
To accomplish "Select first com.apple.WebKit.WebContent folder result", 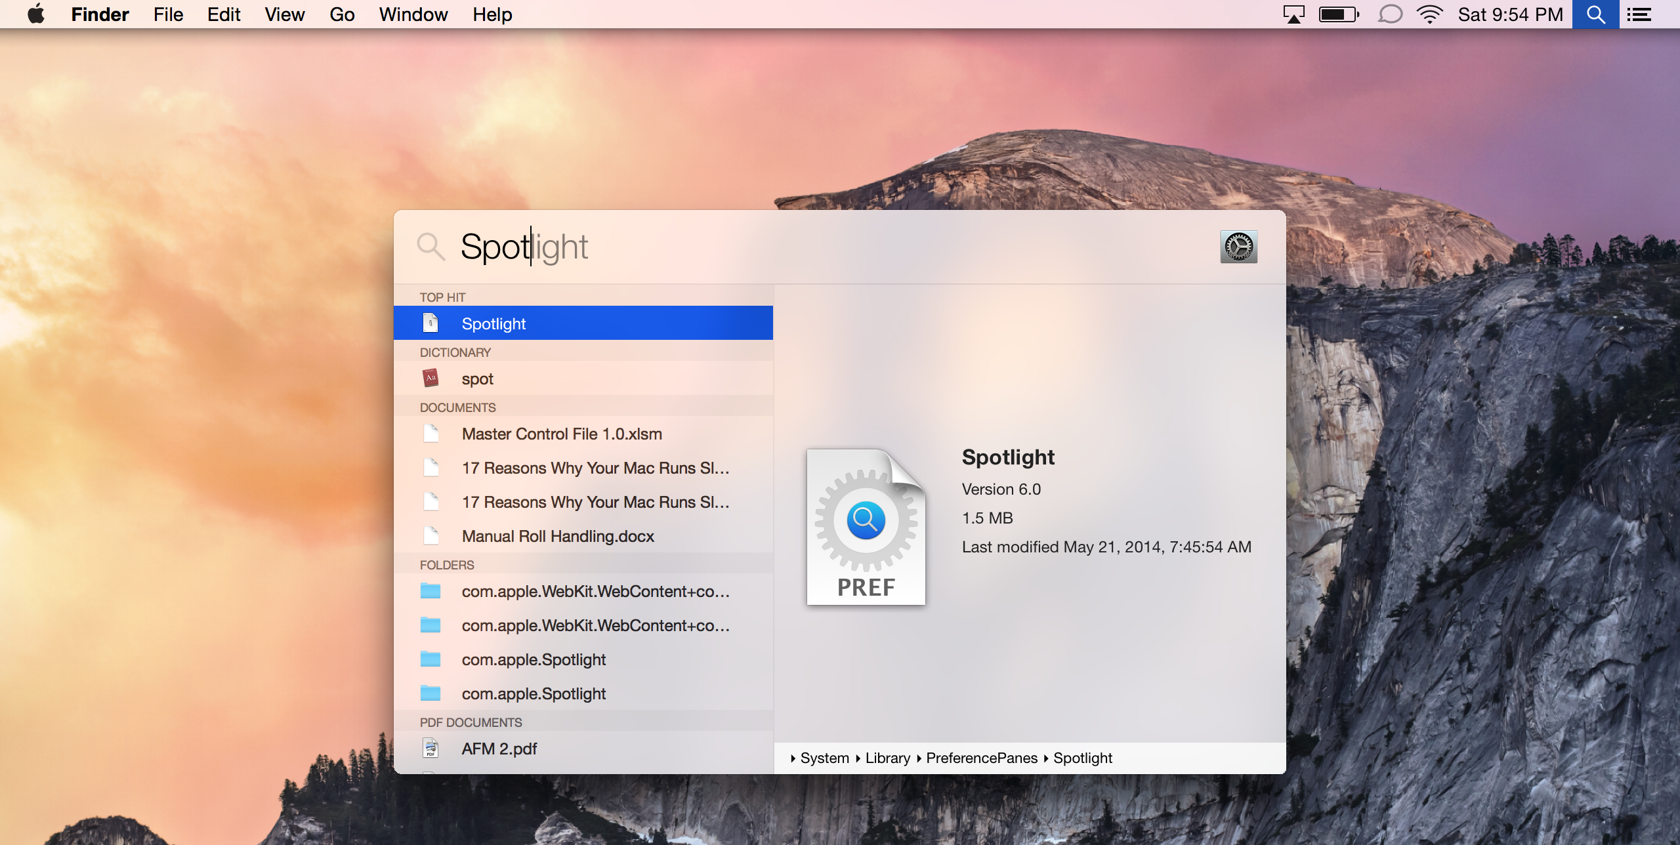I will [583, 590].
